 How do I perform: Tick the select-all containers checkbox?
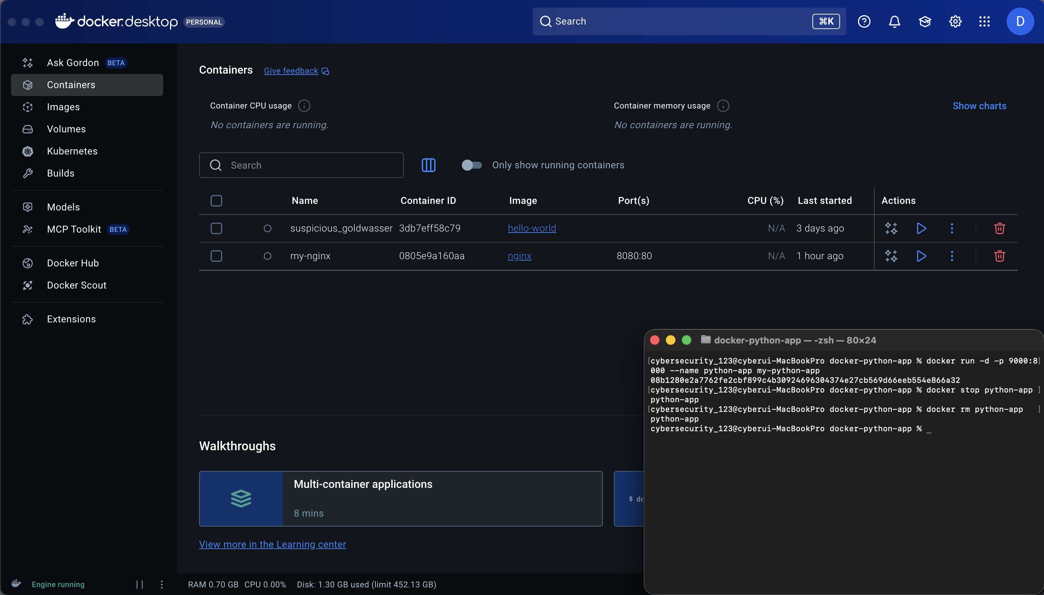216,201
